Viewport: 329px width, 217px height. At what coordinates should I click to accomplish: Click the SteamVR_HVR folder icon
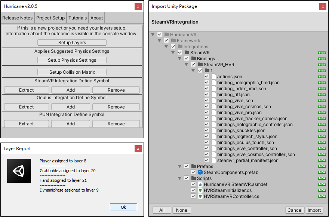200,64
